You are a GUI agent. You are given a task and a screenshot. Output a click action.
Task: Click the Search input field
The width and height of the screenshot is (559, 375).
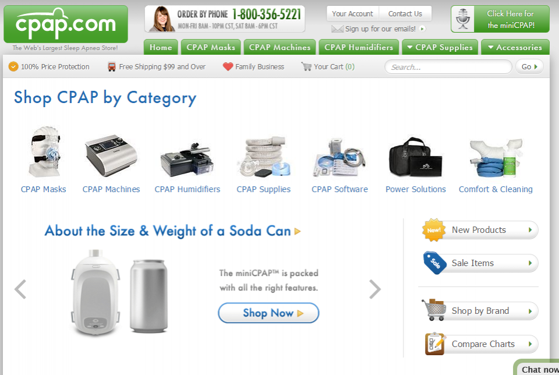point(448,67)
